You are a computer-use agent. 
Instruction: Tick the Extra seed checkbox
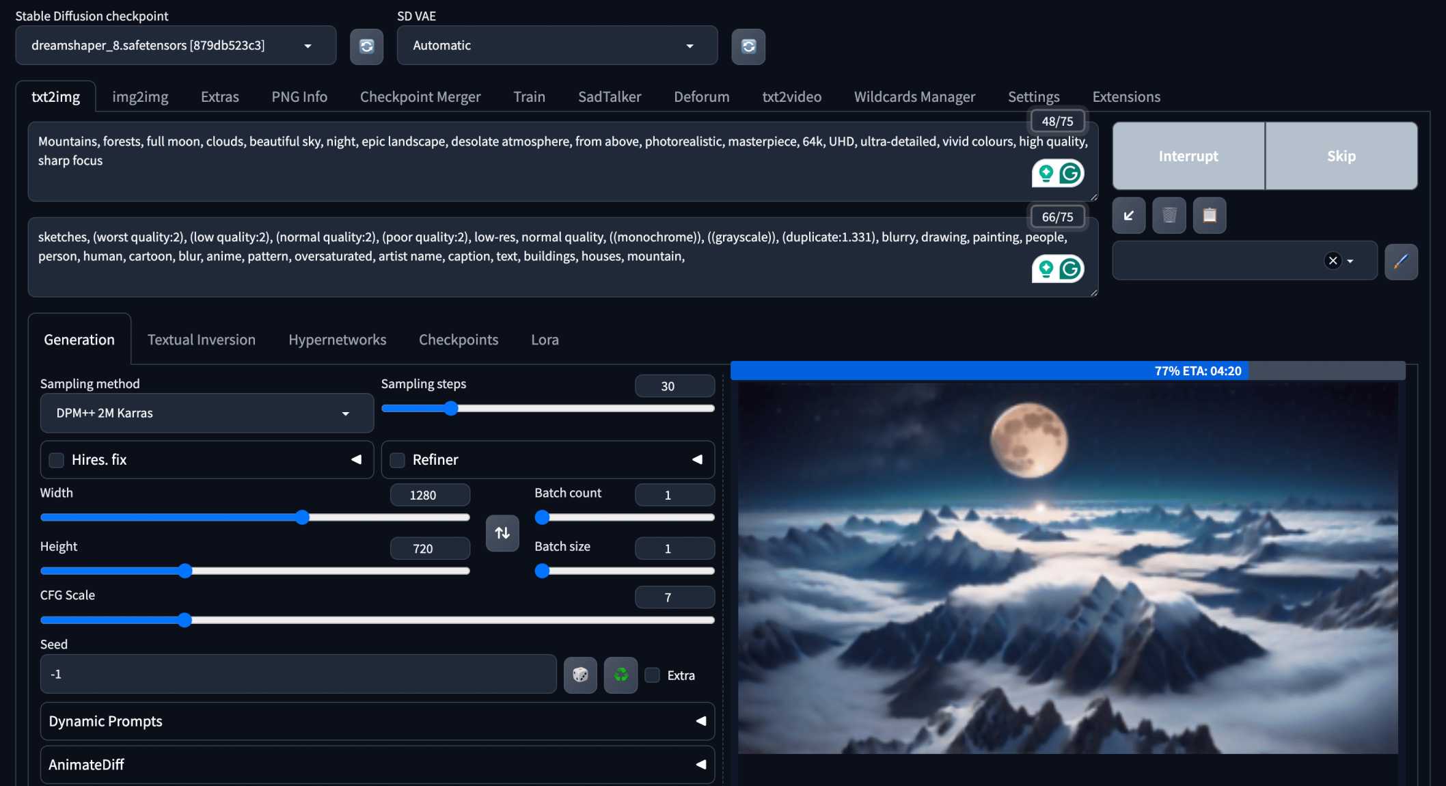tap(653, 675)
